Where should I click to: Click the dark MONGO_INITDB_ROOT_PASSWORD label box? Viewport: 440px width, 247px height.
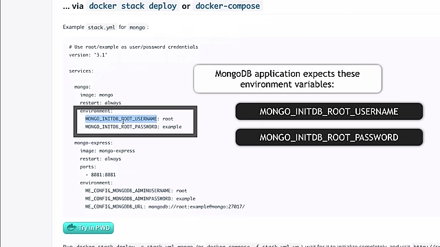point(329,137)
